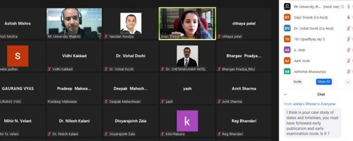The height and width of the screenshot is (141, 353).
Task: Toggle Gopi Trivedi's microphone in participants list
Action: pyautogui.click(x=348, y=18)
